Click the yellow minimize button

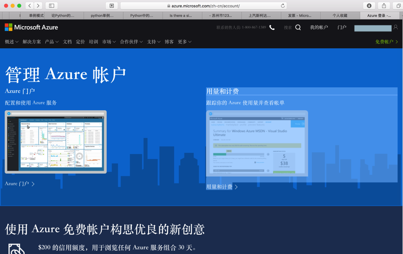13,6
